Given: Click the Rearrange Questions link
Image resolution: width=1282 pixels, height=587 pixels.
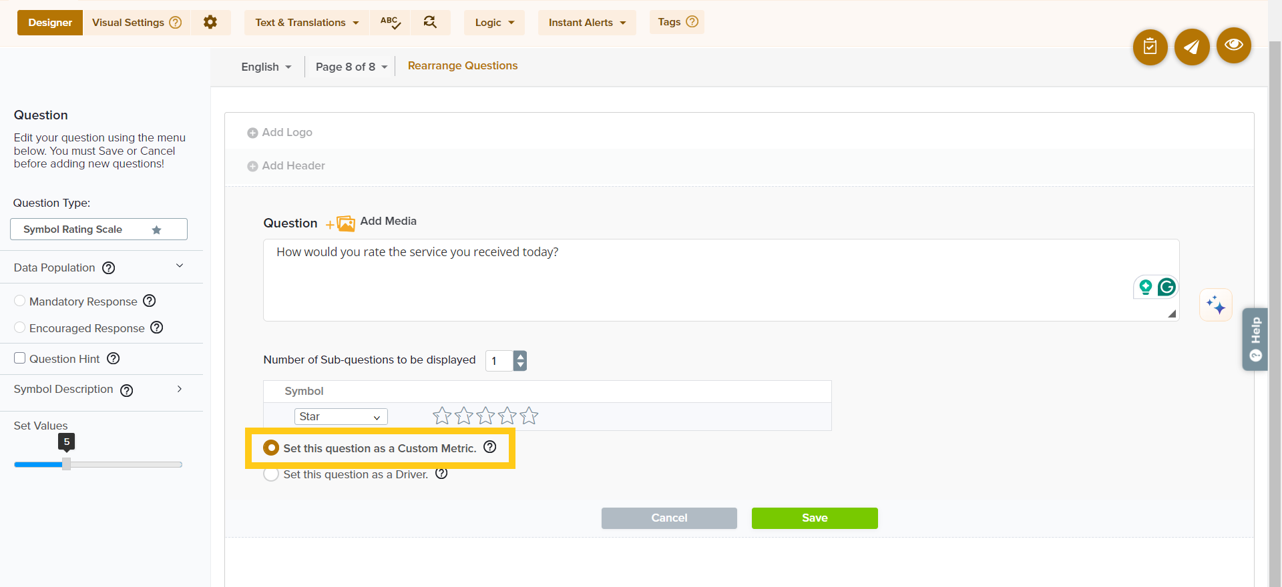Looking at the screenshot, I should pyautogui.click(x=463, y=65).
